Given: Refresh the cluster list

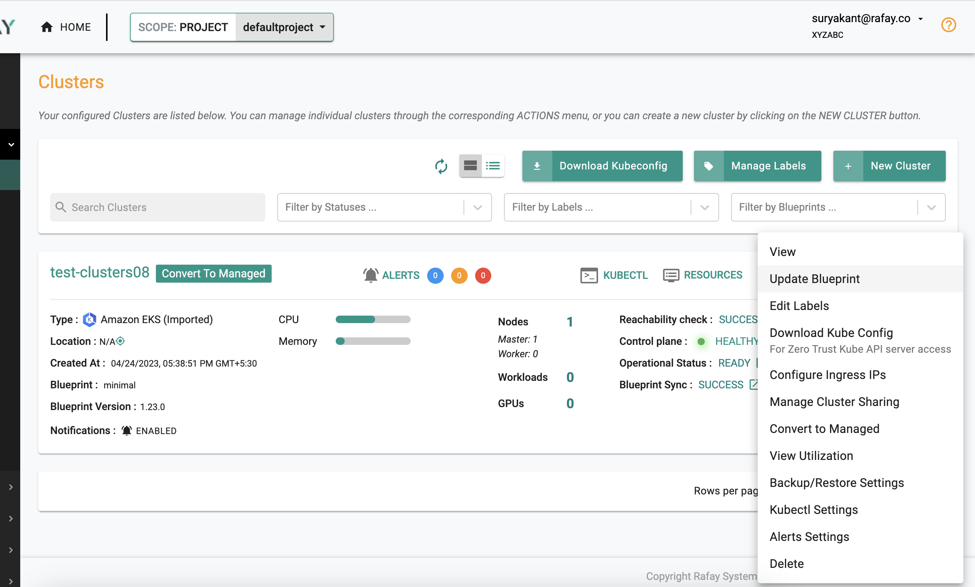Looking at the screenshot, I should coord(441,166).
